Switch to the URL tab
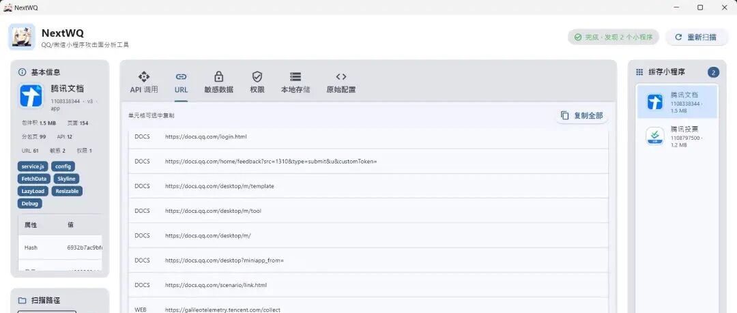Screen dimensions: 737x313 181,81
